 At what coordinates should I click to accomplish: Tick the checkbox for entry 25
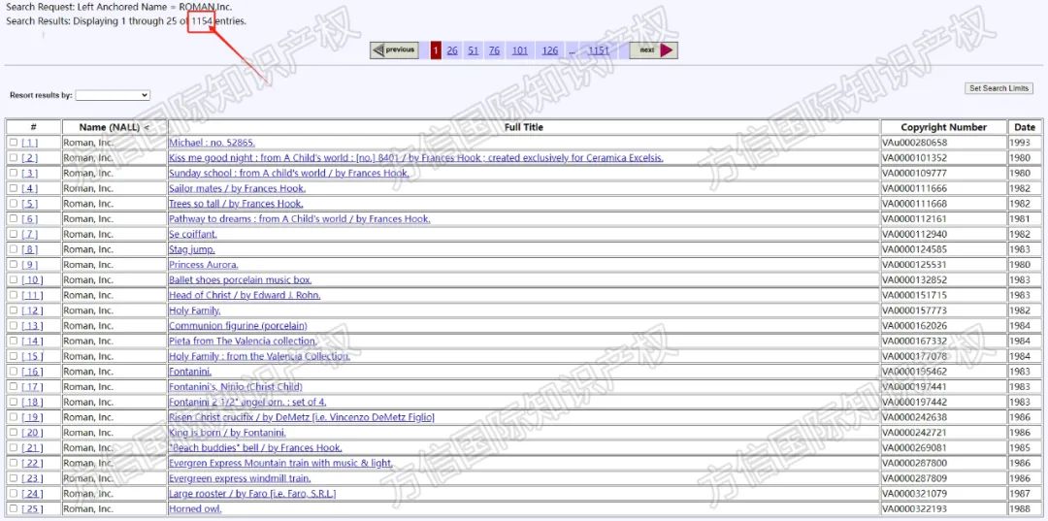click(14, 509)
